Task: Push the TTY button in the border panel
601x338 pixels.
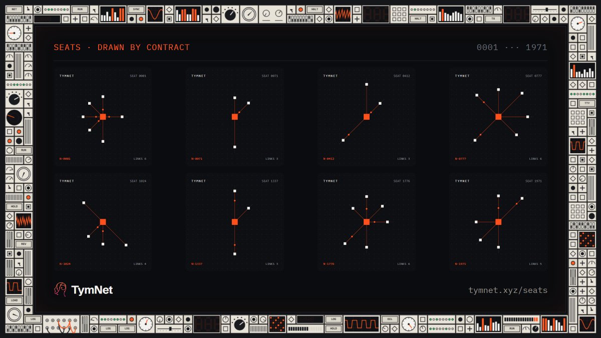Action: (586, 103)
